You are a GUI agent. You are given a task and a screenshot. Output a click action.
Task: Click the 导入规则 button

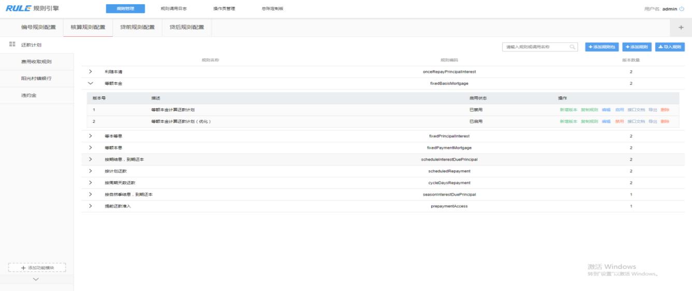[670, 47]
